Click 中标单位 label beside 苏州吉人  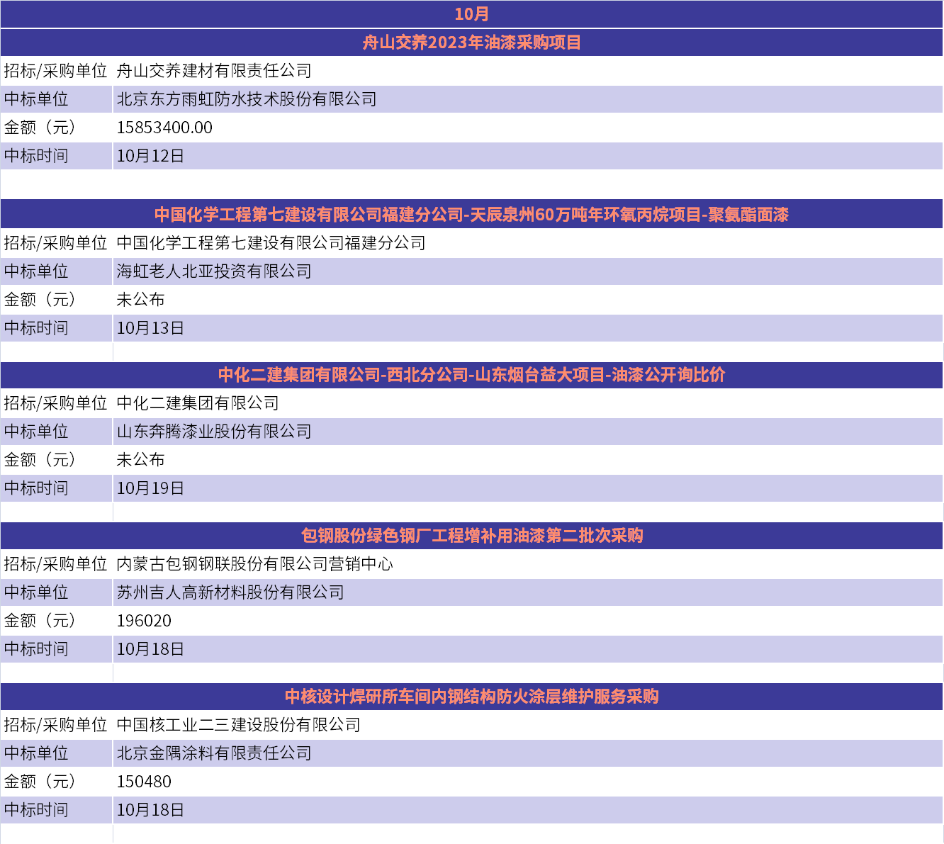(36, 592)
